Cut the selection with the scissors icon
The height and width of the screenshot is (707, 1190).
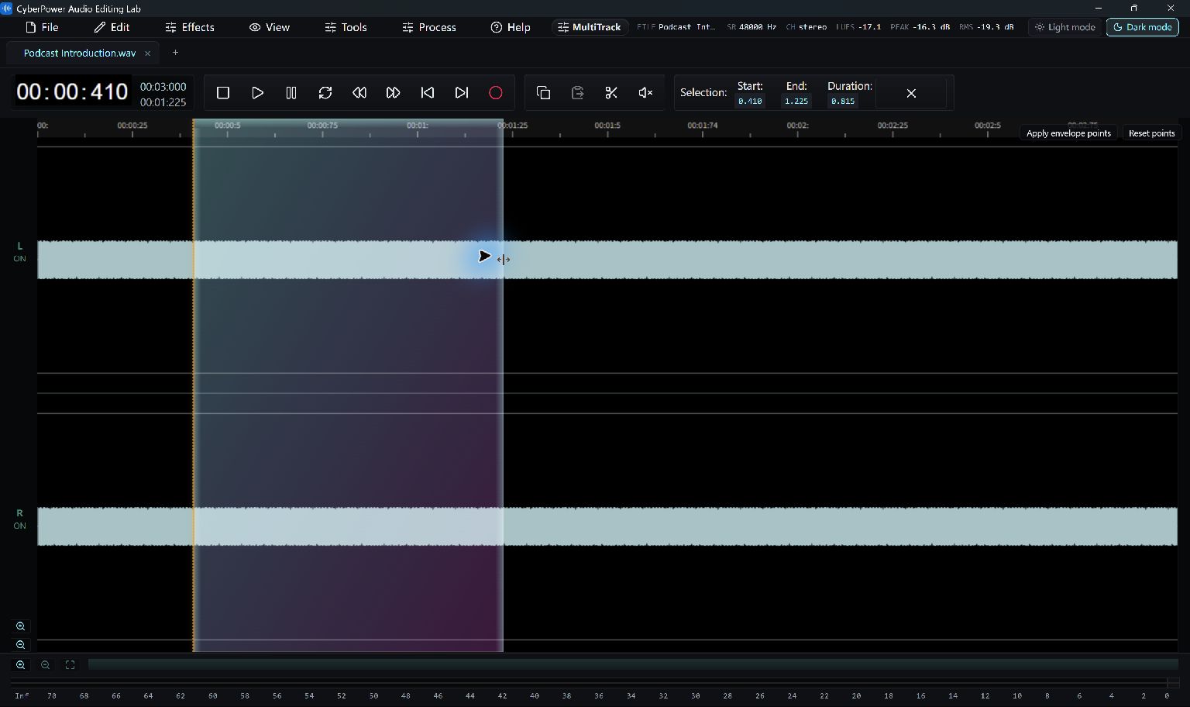coord(611,93)
